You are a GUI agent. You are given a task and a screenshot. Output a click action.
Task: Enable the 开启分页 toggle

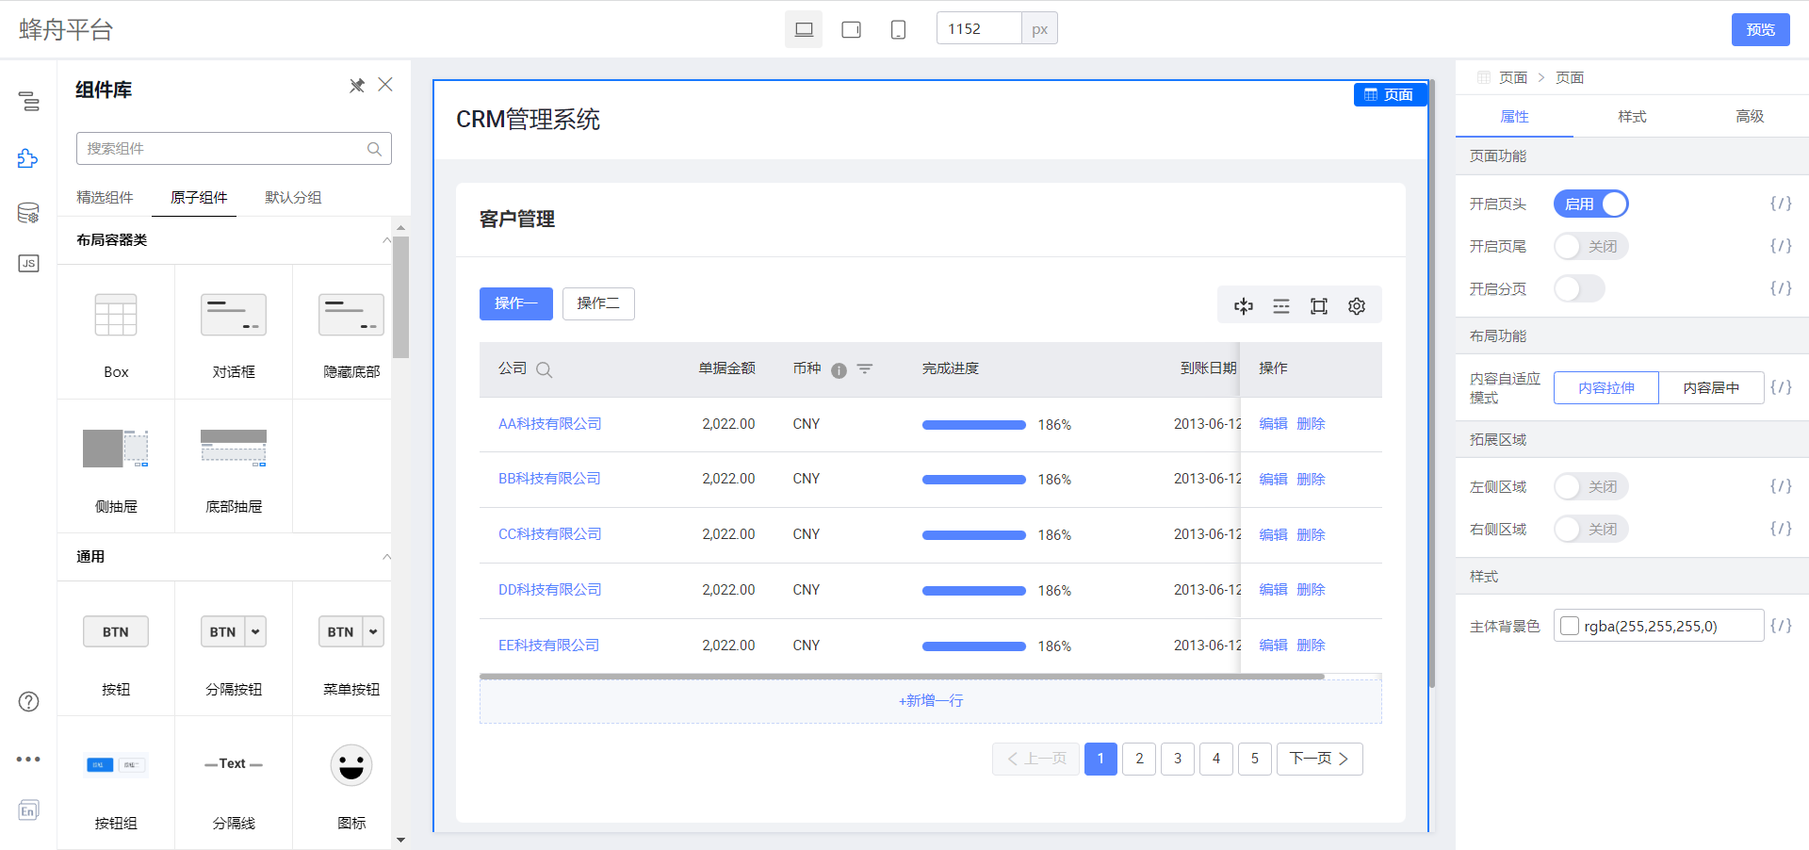point(1579,288)
